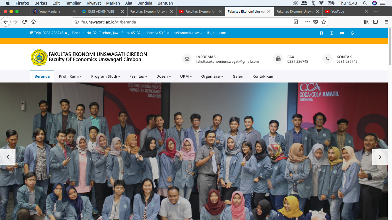Open a new browser tab with plus
This screenshot has width=392, height=220.
(x=376, y=11)
